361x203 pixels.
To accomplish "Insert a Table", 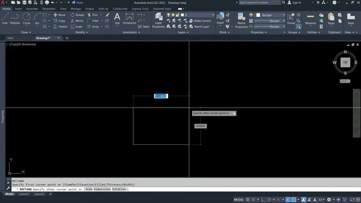I will pos(143,27).
